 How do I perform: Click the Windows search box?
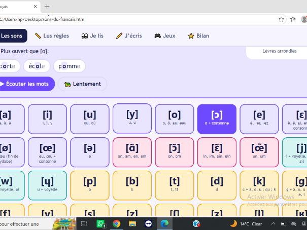pyautogui.click(x=38, y=224)
